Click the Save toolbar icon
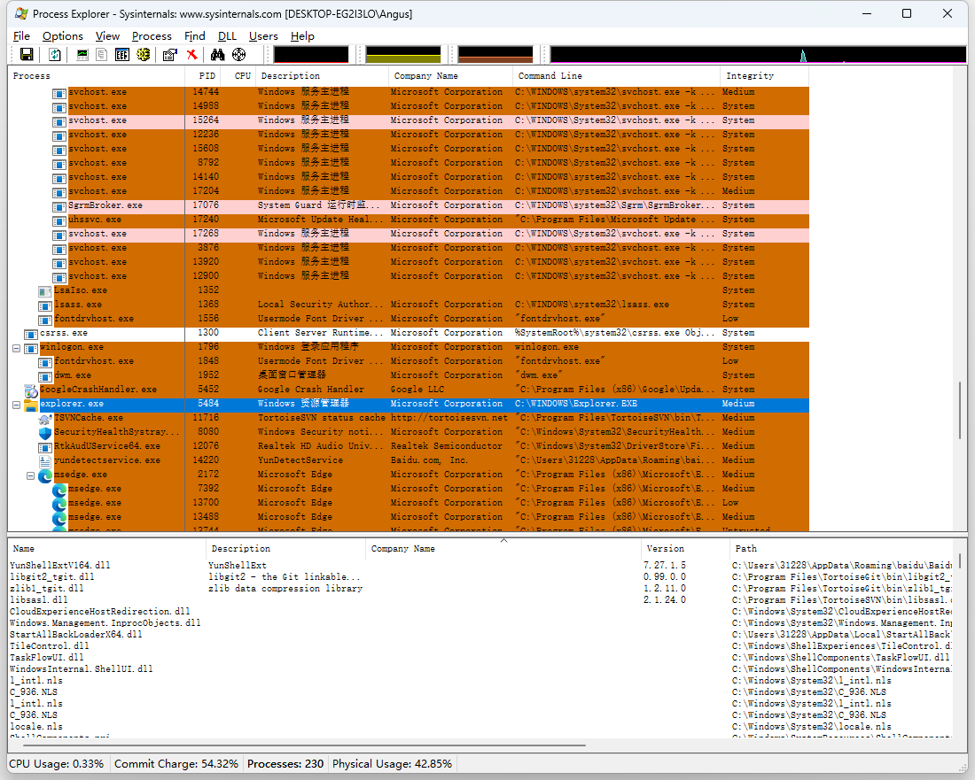Viewport: 975px width, 780px height. (x=27, y=55)
